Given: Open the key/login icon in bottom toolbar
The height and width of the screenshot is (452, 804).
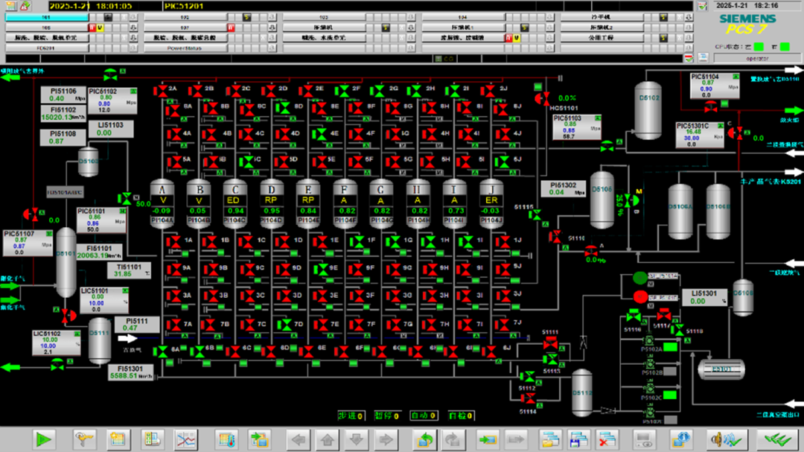Looking at the screenshot, I should pyautogui.click(x=83, y=439).
